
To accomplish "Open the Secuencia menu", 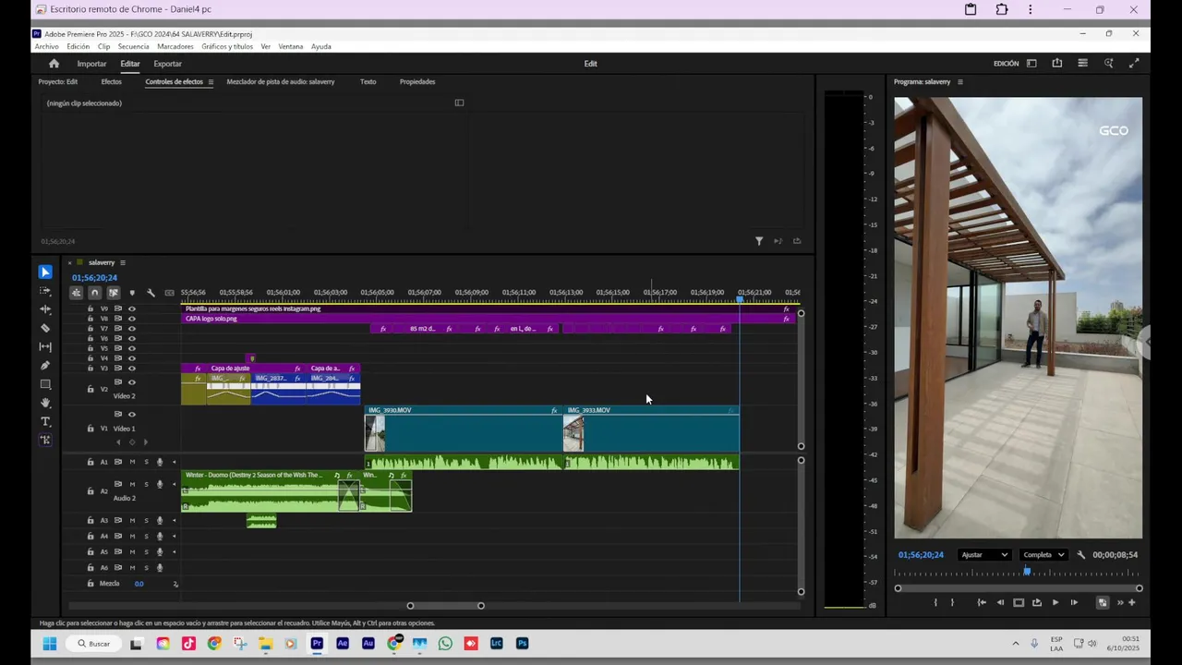I will [133, 46].
